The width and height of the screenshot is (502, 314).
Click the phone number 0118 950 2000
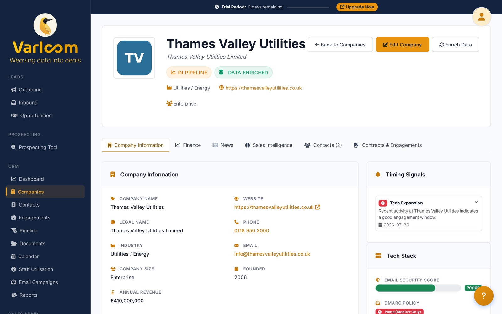pyautogui.click(x=252, y=230)
